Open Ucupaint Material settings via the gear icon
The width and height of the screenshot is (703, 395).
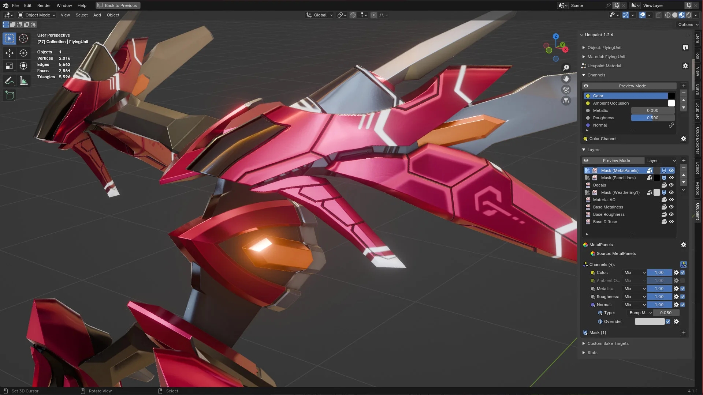click(x=685, y=66)
